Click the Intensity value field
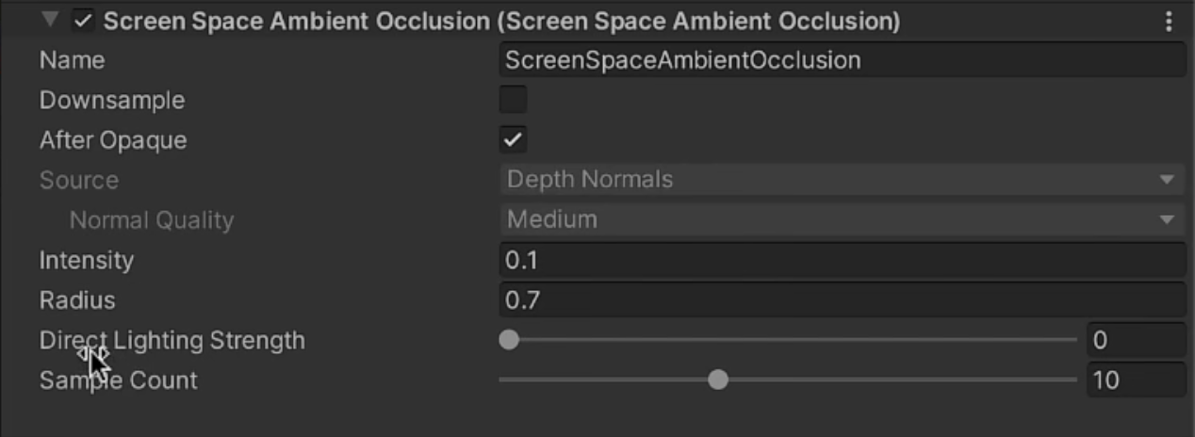 pos(842,261)
